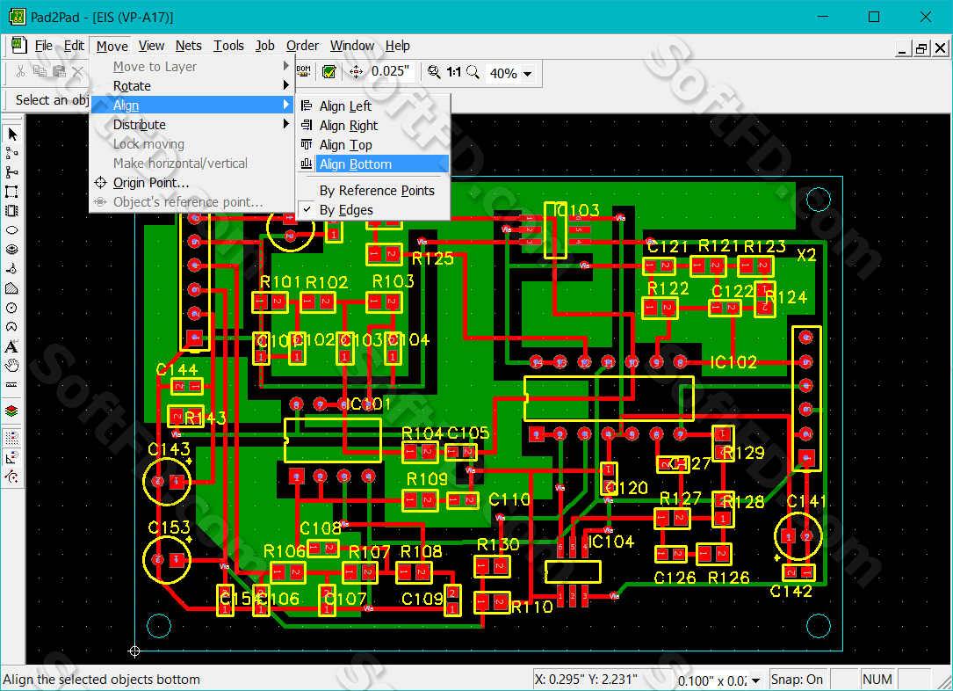Click the Delete X icon in toolbar

78,72
